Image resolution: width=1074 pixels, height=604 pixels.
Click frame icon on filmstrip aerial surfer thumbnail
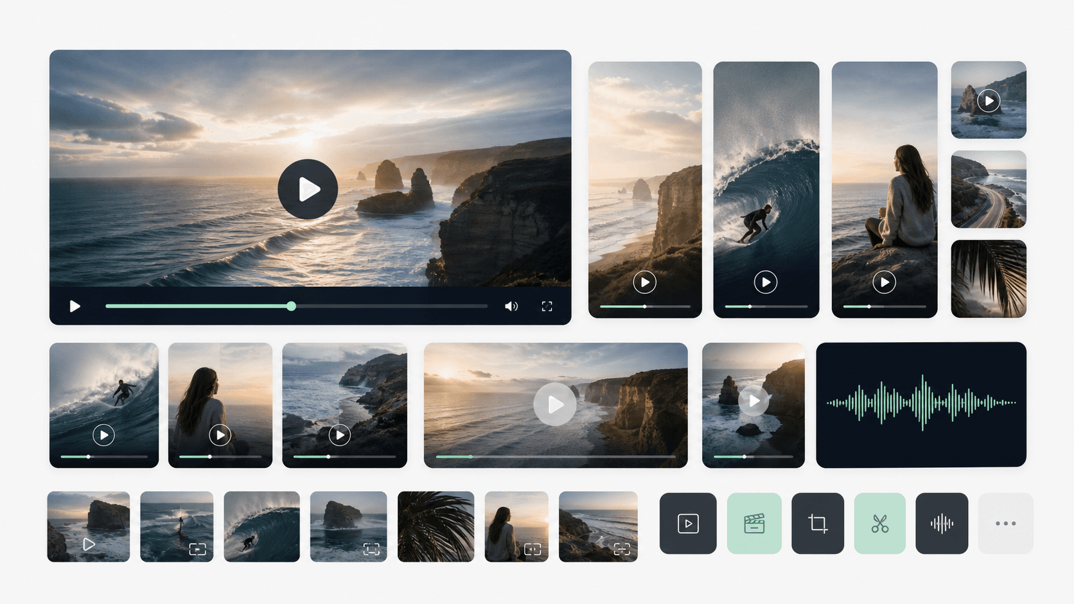coord(197,549)
